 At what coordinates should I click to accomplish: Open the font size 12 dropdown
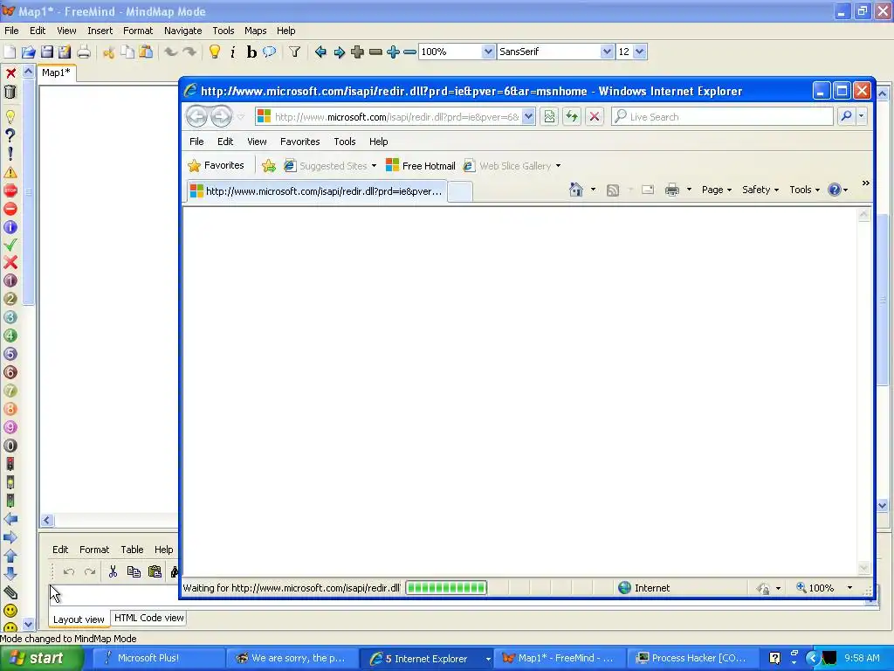pyautogui.click(x=640, y=52)
